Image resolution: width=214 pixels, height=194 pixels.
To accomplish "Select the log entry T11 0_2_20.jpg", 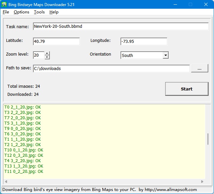I will coord(24,172).
